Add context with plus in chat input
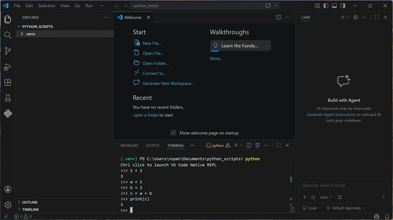 (305, 197)
